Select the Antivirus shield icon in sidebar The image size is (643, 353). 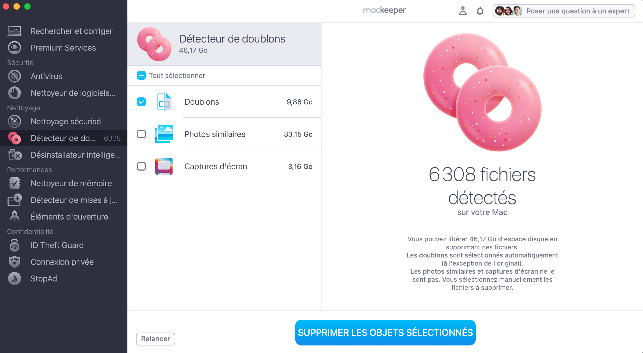[14, 76]
